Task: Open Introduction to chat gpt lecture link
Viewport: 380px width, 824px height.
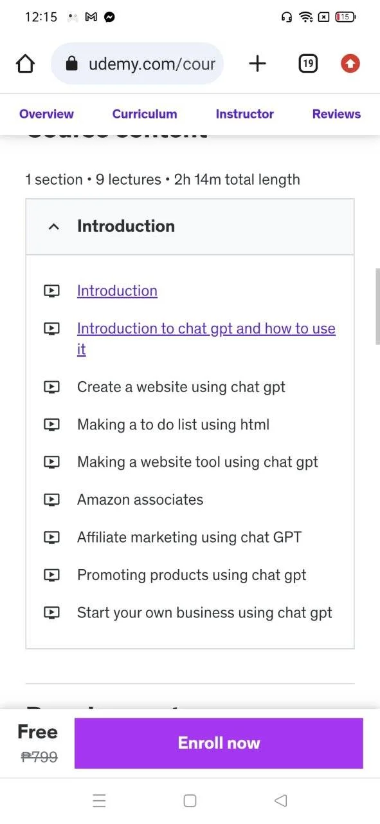Action: click(x=206, y=339)
